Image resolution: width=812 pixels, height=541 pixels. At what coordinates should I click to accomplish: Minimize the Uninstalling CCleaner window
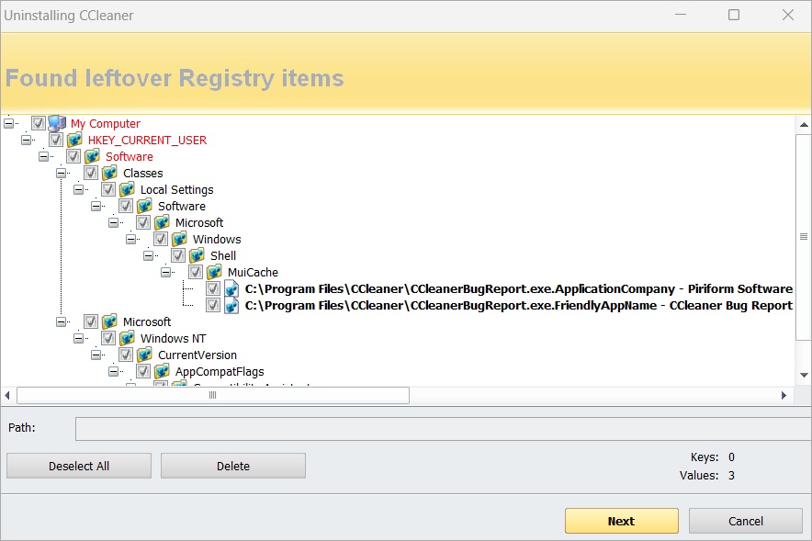681,15
